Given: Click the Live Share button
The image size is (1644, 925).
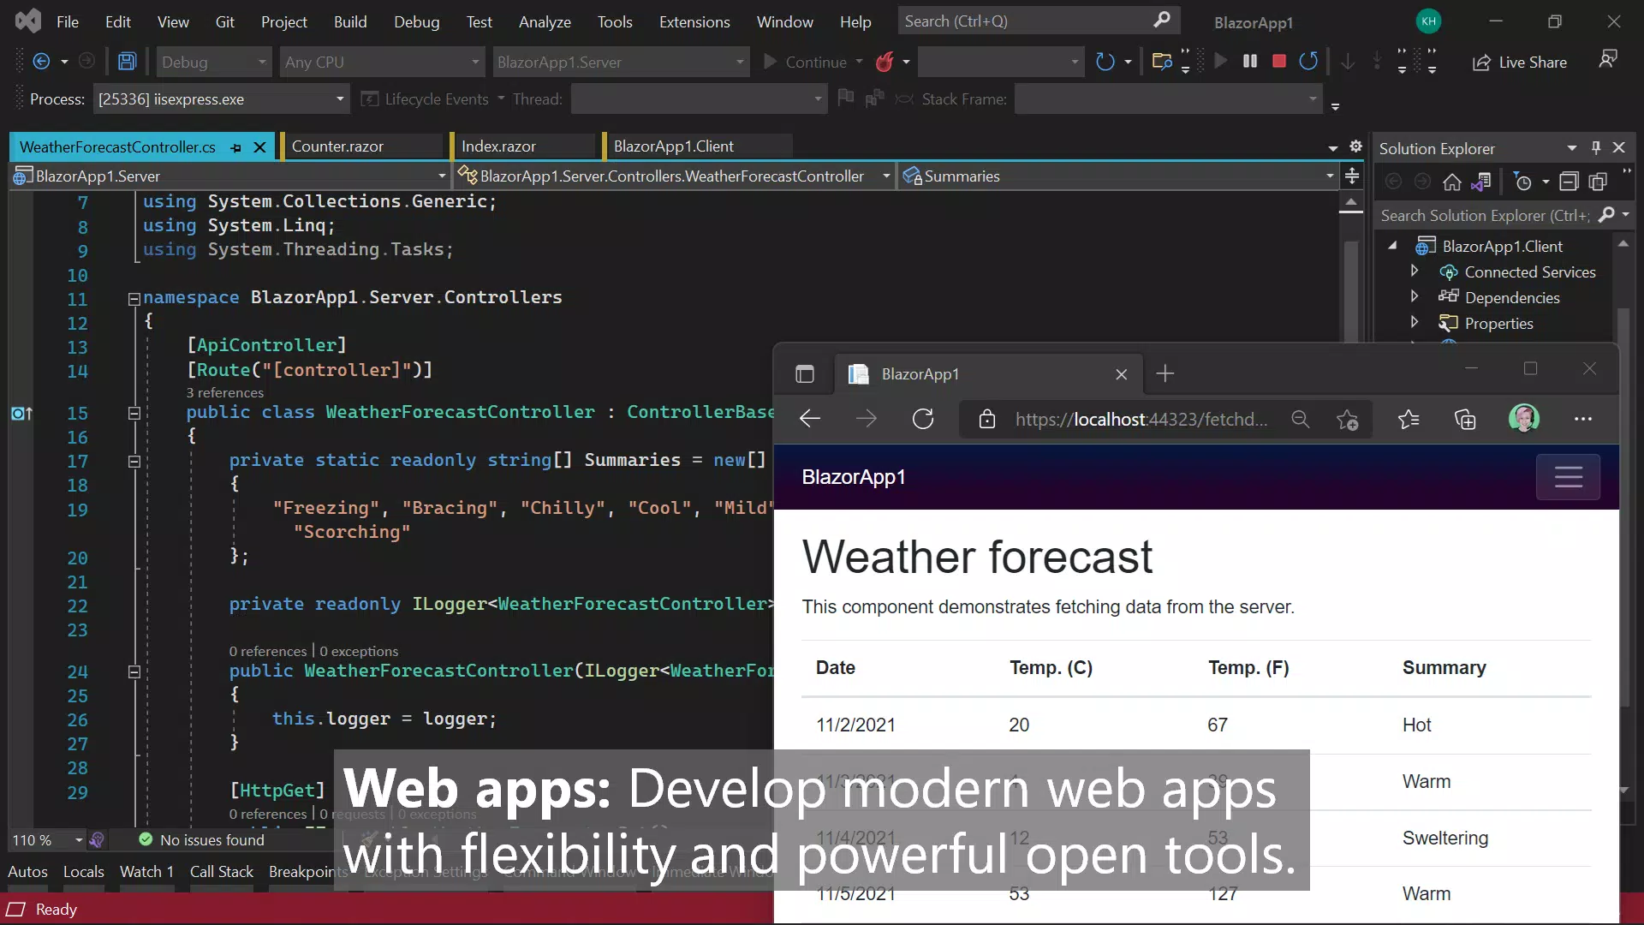Looking at the screenshot, I should 1520,63.
